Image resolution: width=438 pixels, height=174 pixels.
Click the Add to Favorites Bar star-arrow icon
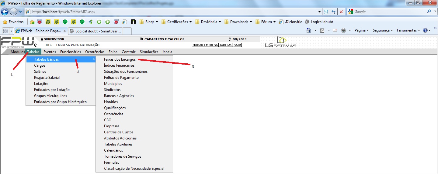tap(32, 22)
